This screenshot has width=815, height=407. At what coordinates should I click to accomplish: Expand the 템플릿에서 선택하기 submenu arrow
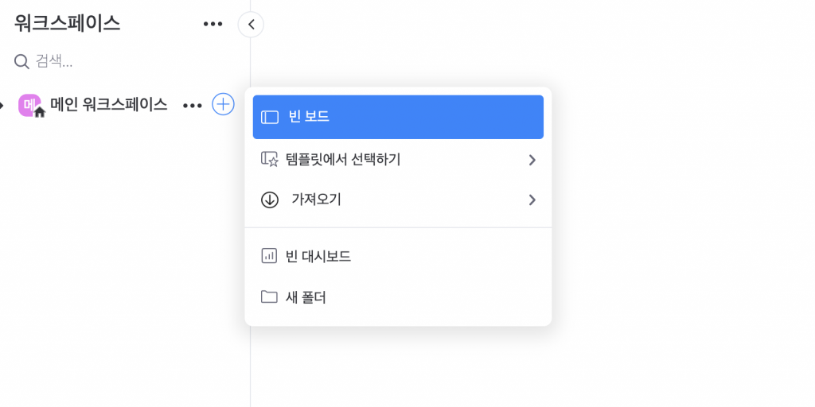pyautogui.click(x=532, y=160)
